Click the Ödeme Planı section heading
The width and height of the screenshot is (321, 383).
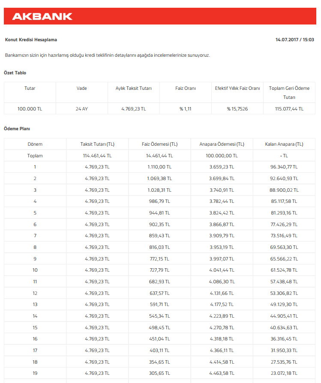[x=17, y=129]
